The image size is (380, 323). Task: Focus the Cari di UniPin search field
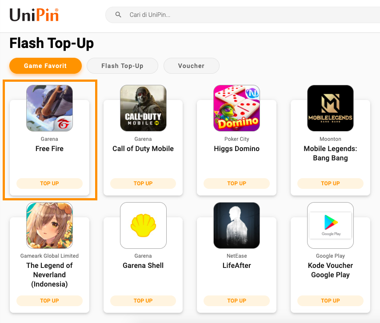[x=243, y=15]
